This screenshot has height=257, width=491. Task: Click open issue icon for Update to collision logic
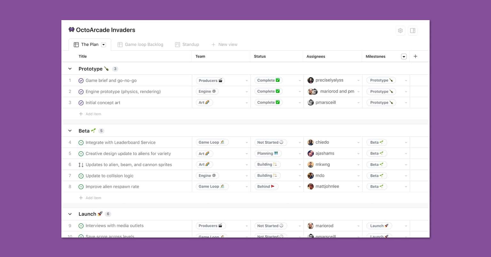[81, 176]
